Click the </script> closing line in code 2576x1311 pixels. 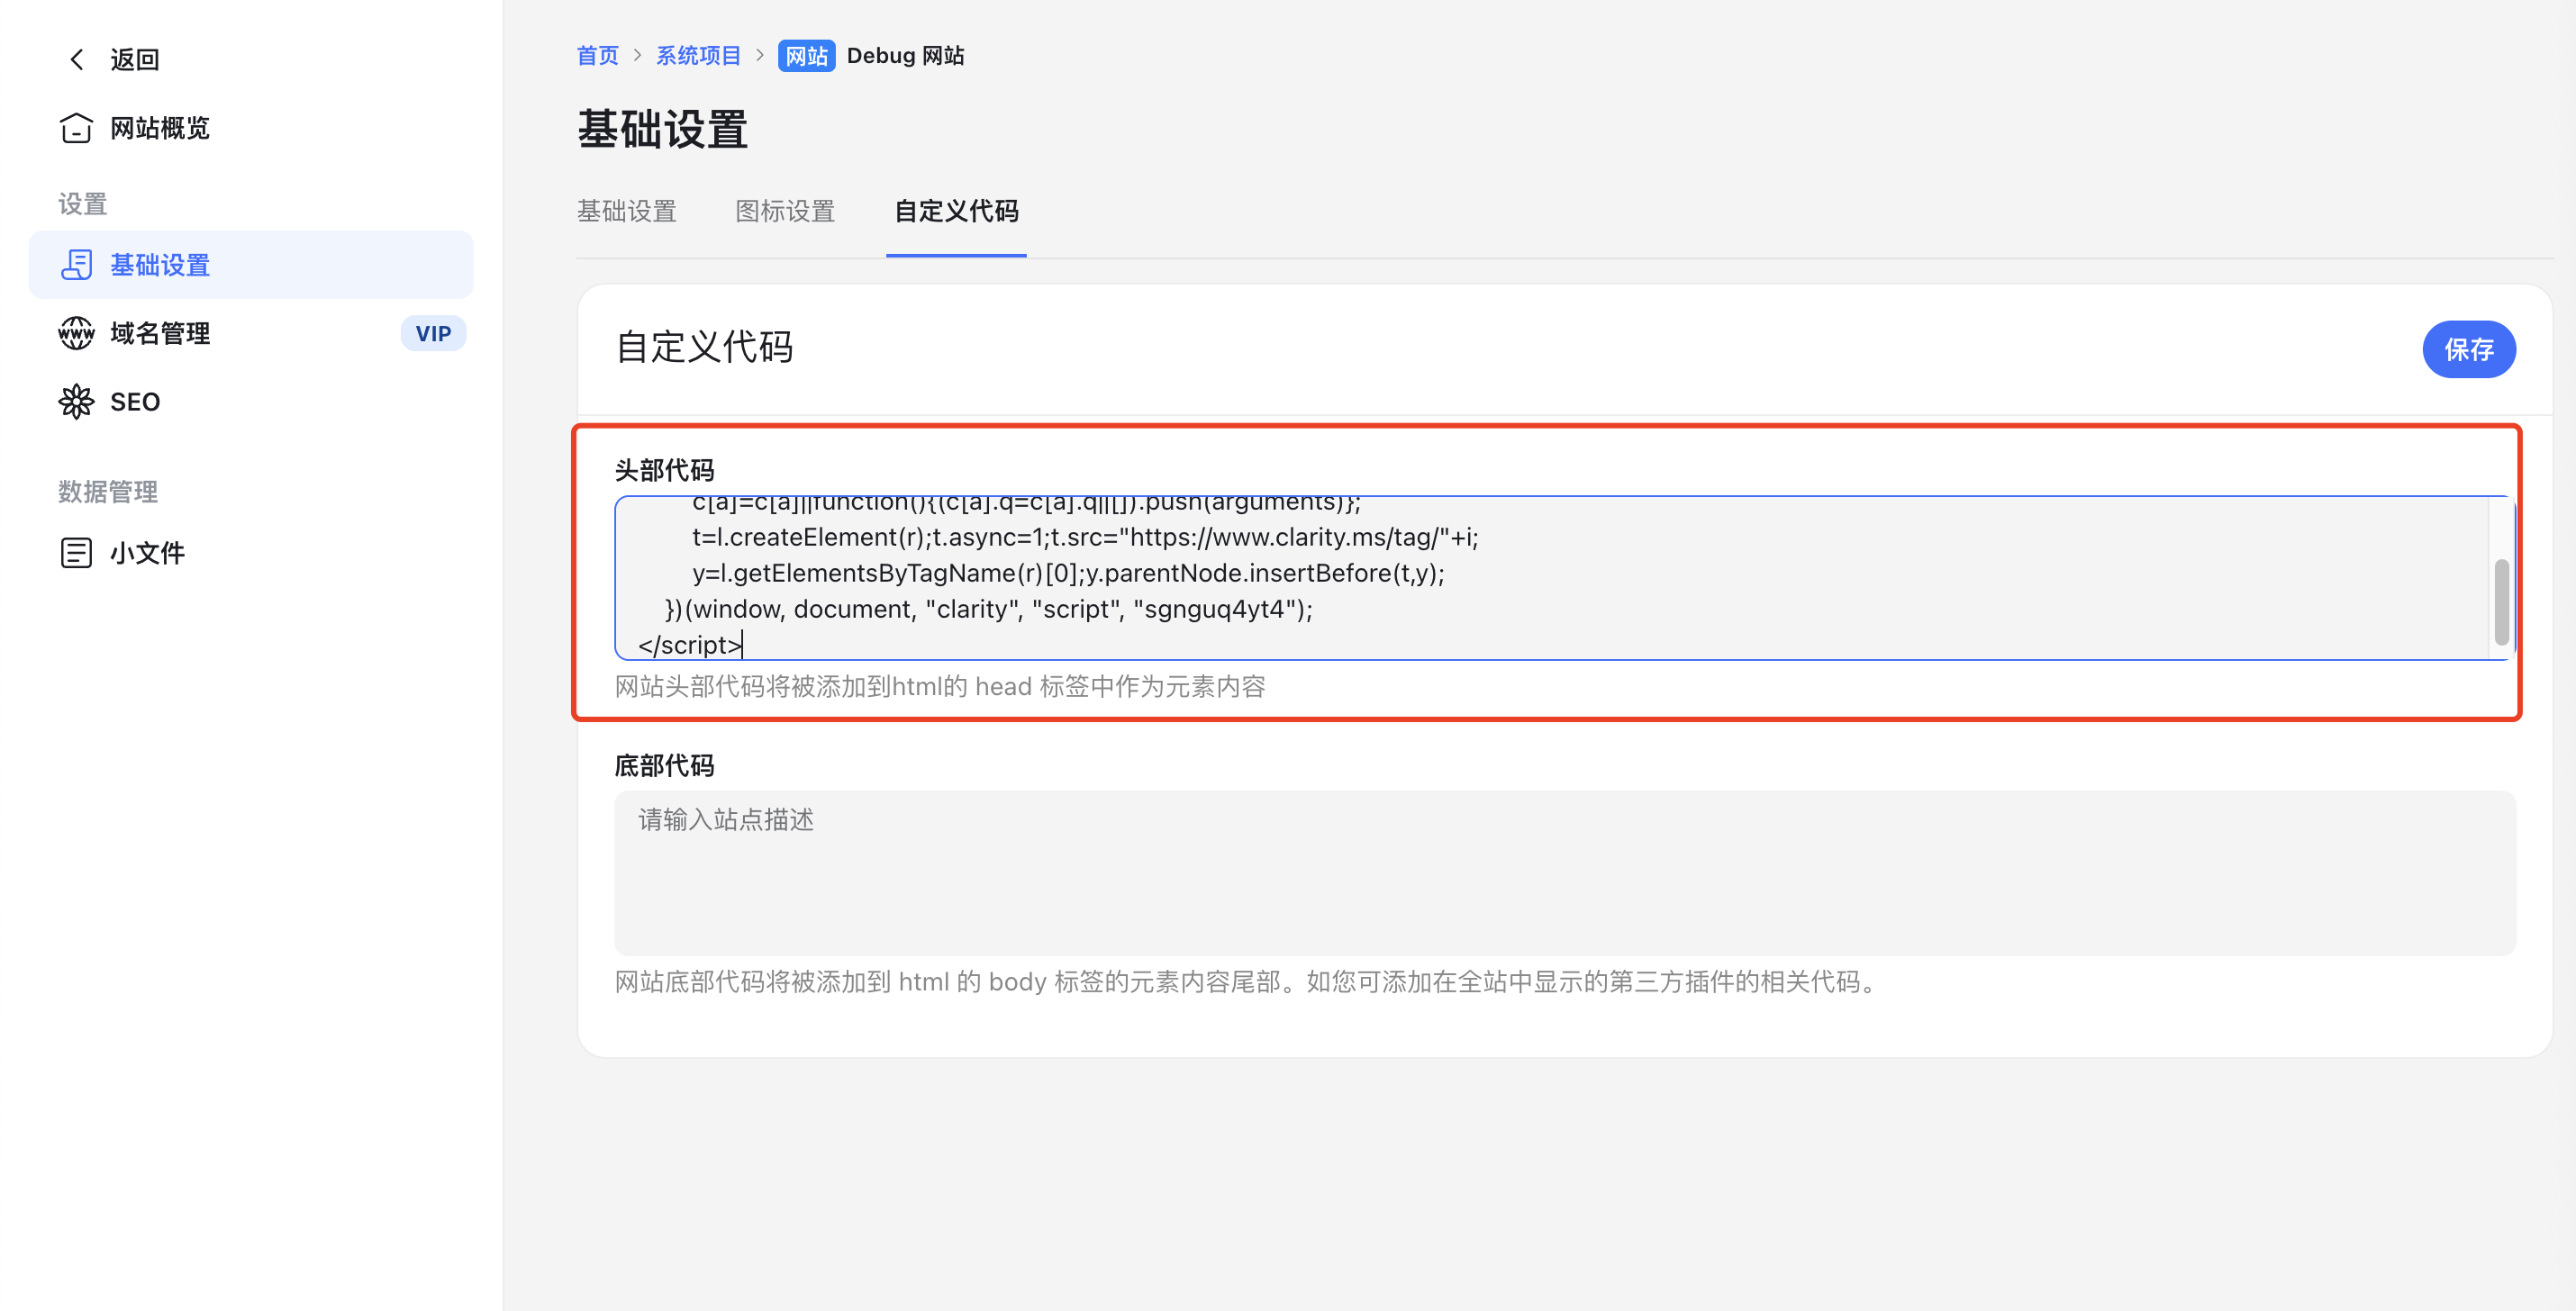(690, 645)
